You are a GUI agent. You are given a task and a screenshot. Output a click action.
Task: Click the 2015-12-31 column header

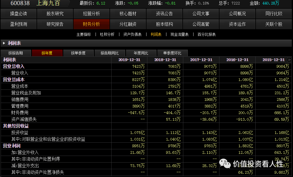click(274, 60)
